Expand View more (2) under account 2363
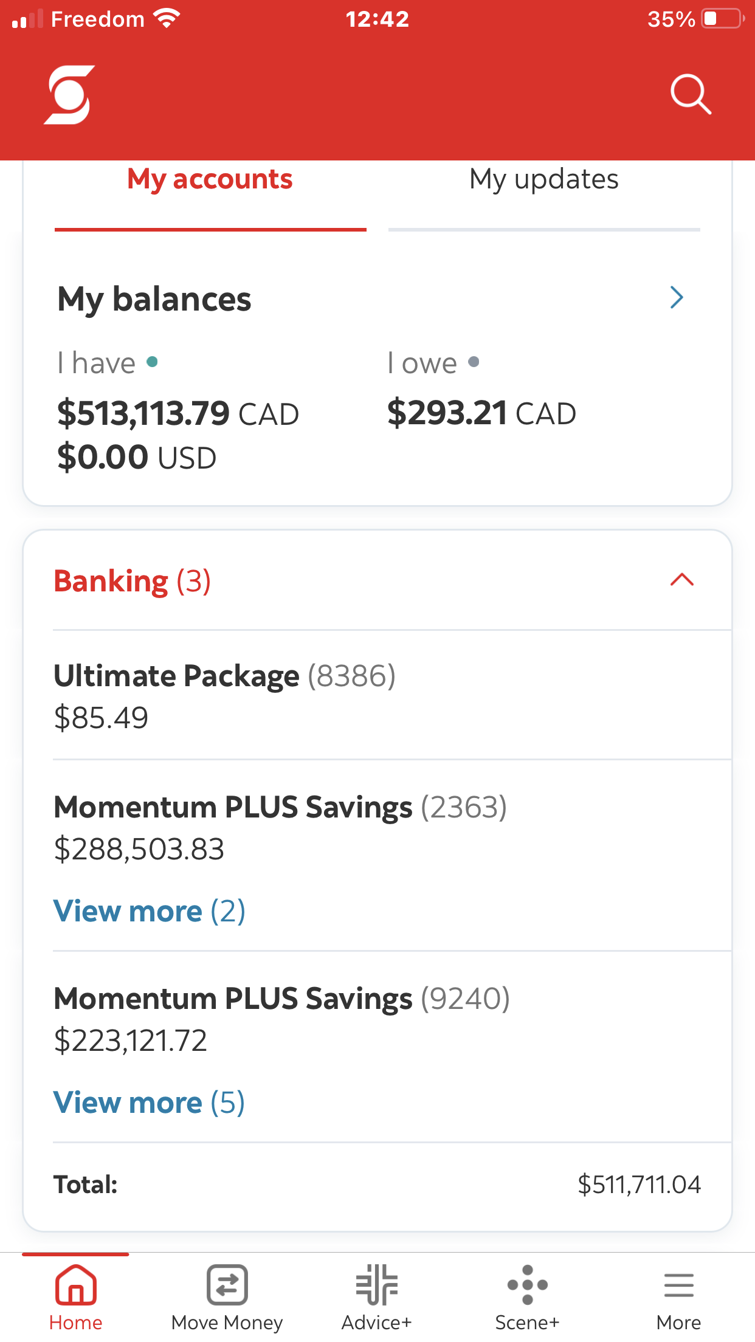Image resolution: width=755 pixels, height=1342 pixels. [150, 911]
